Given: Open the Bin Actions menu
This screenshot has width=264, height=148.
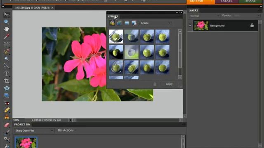Looking at the screenshot, I should tap(67, 130).
